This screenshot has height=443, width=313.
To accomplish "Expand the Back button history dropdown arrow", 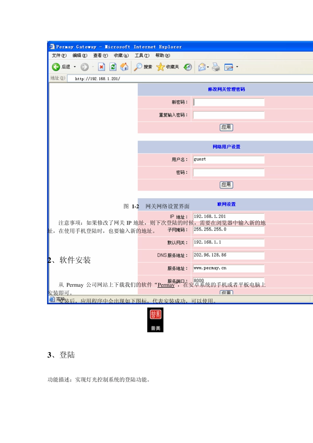I will [x=75, y=67].
